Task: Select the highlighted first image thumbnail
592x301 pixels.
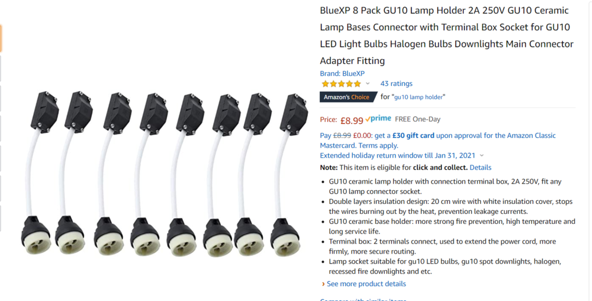Action: pos(1,39)
